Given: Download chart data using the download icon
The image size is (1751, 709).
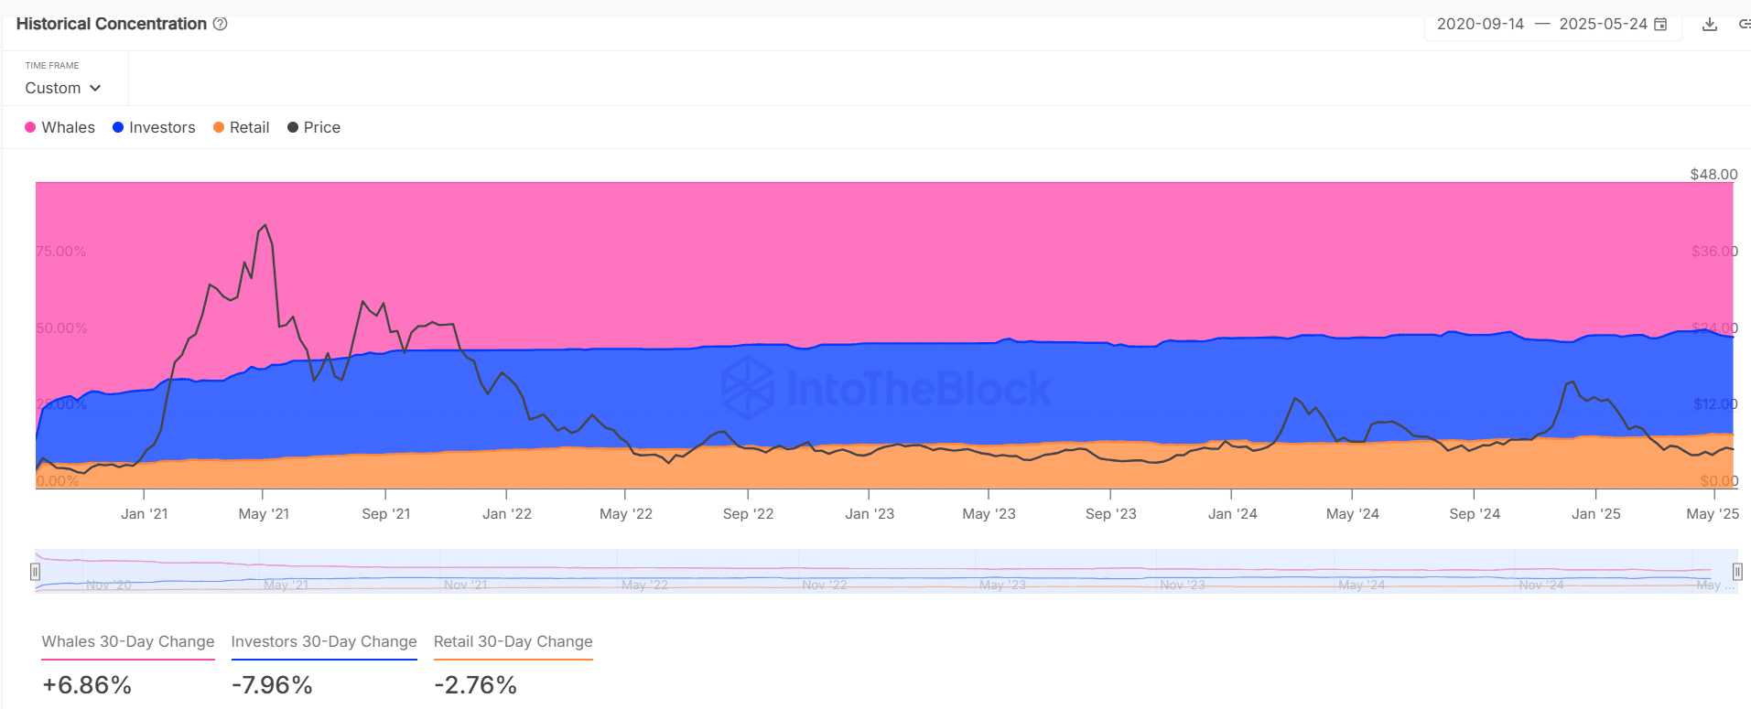Looking at the screenshot, I should 1709,24.
